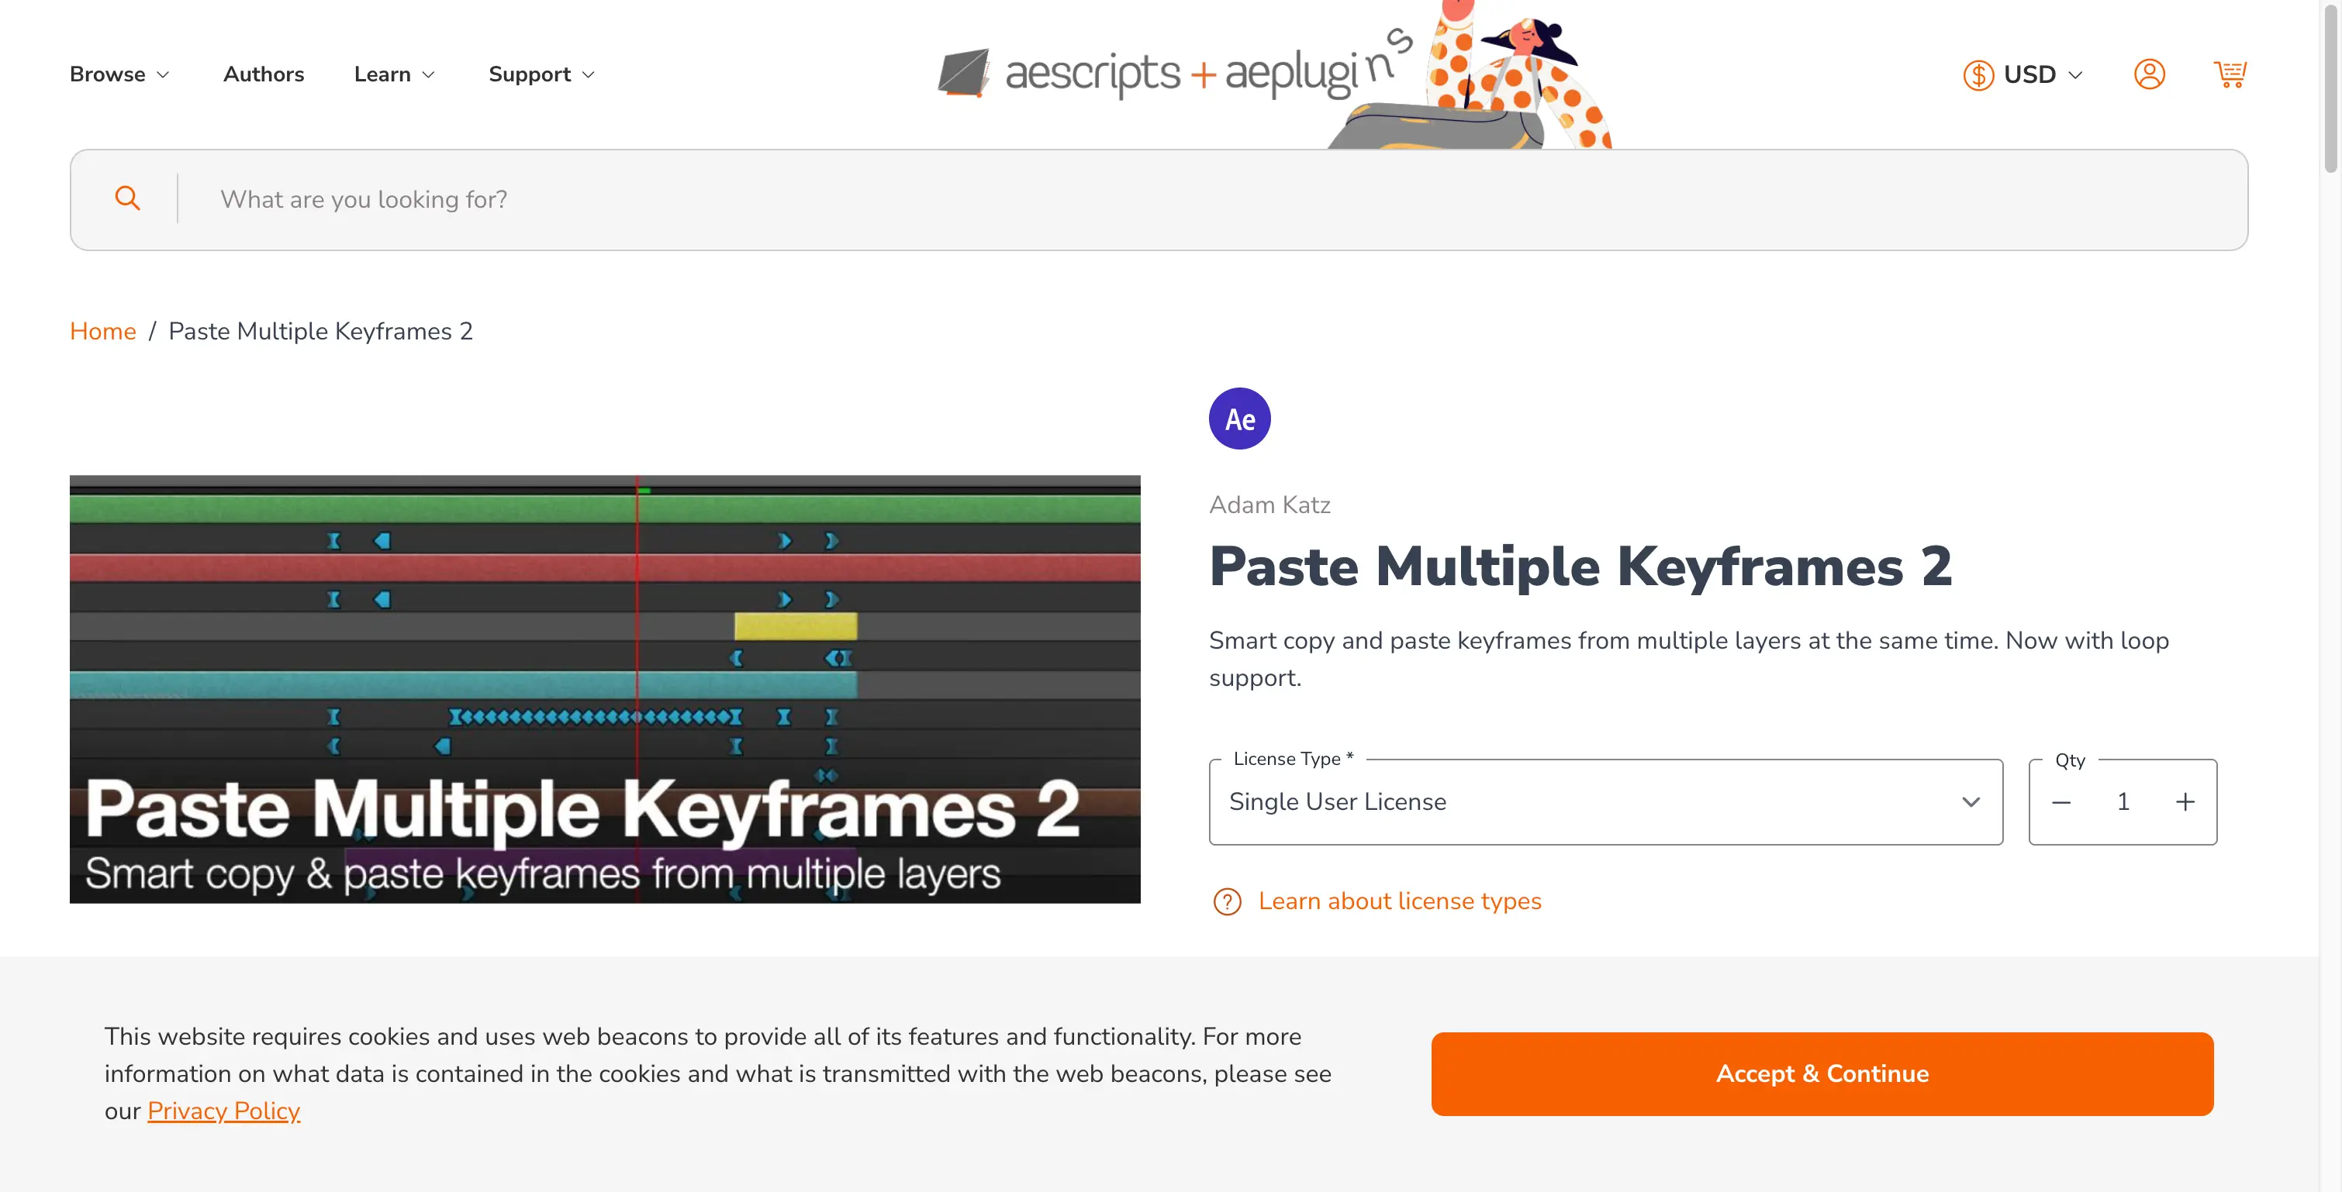Navigate to Home via the breadcrumb
This screenshot has height=1192, width=2342.
click(x=102, y=331)
